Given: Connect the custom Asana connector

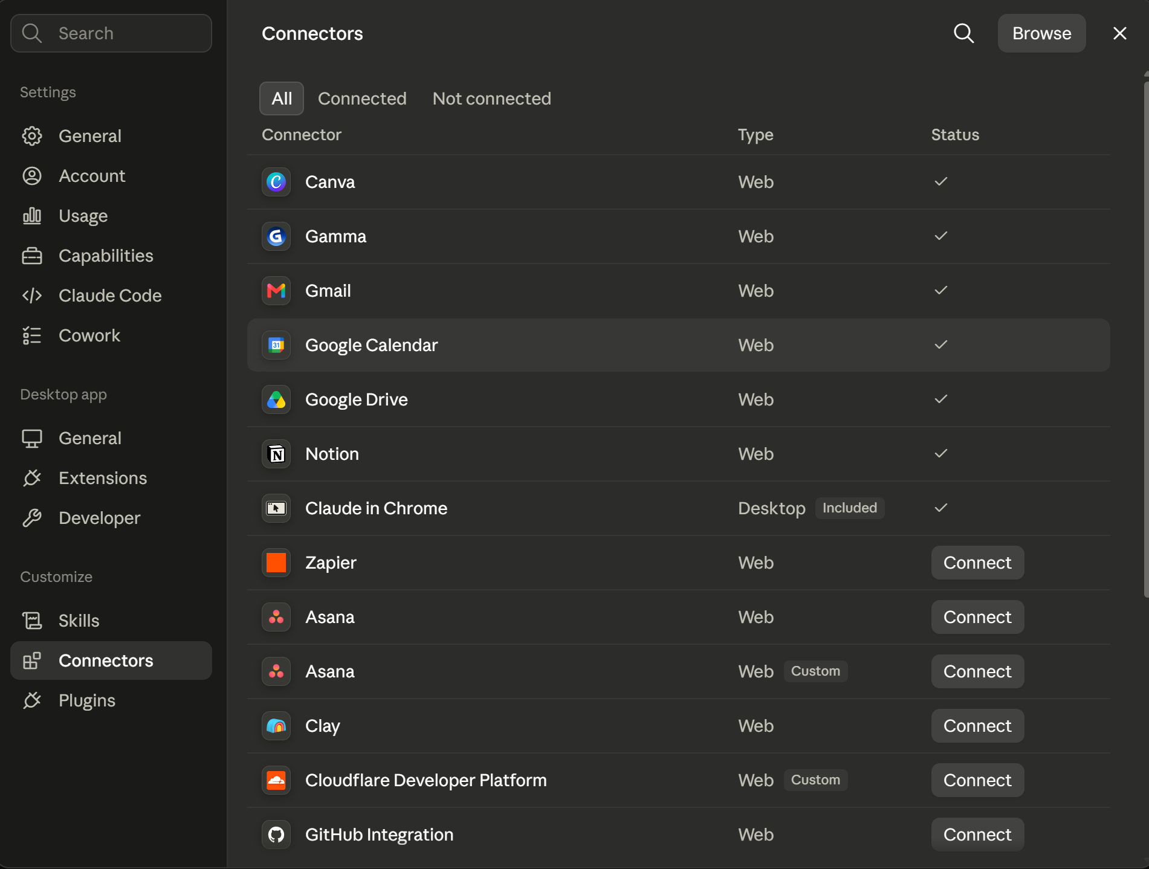Looking at the screenshot, I should [977, 671].
